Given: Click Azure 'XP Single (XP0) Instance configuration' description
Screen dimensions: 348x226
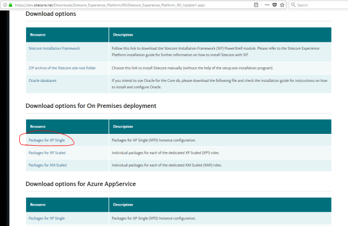Looking at the screenshot, I should click(x=154, y=219).
